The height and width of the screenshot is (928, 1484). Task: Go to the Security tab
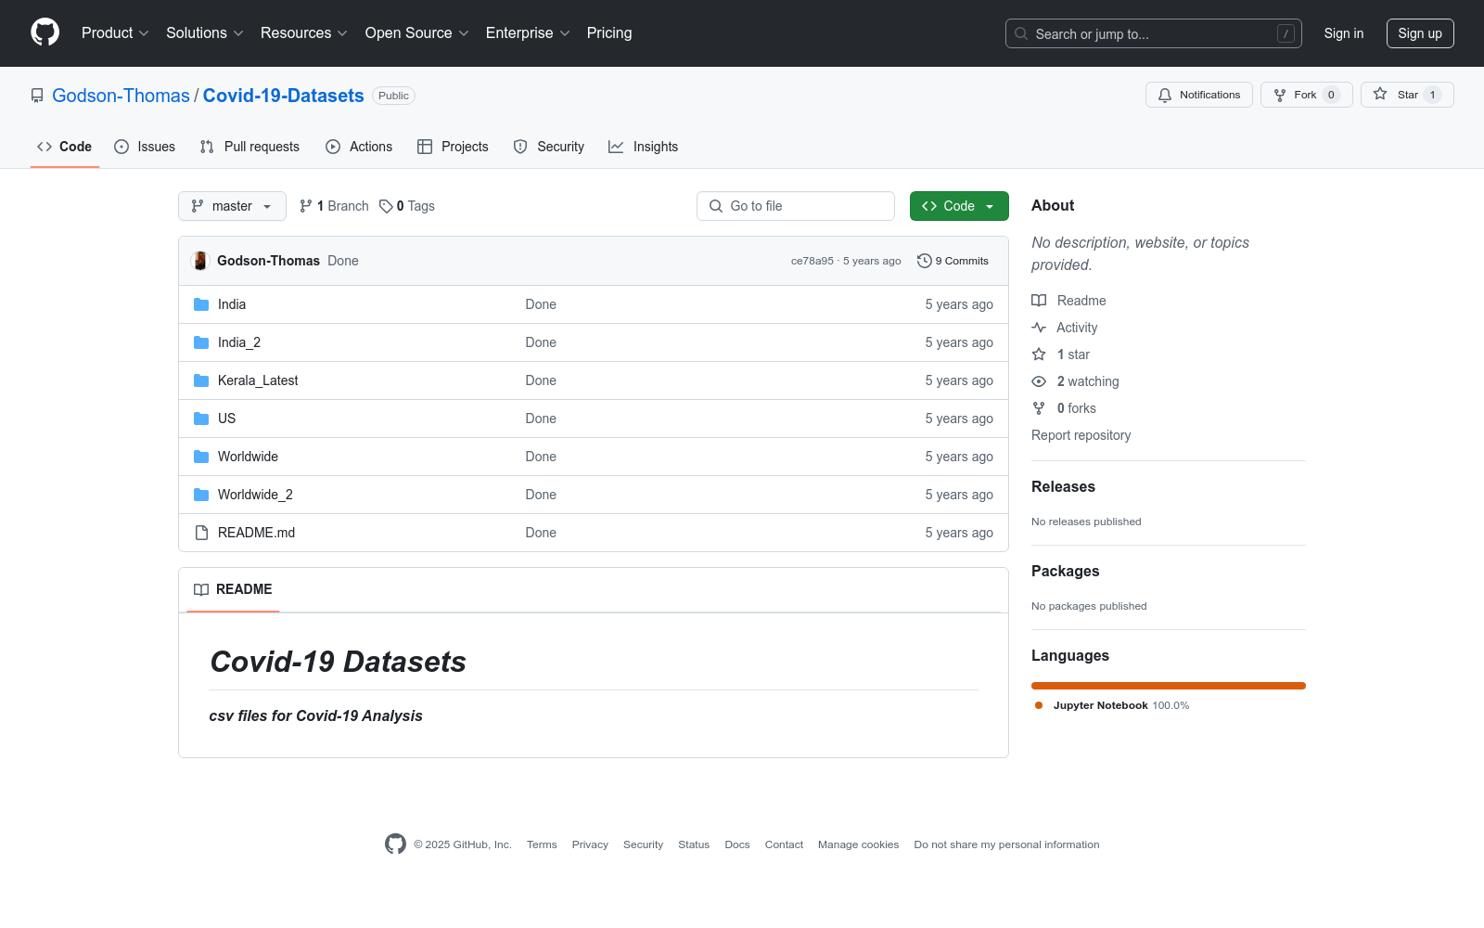pyautogui.click(x=549, y=147)
